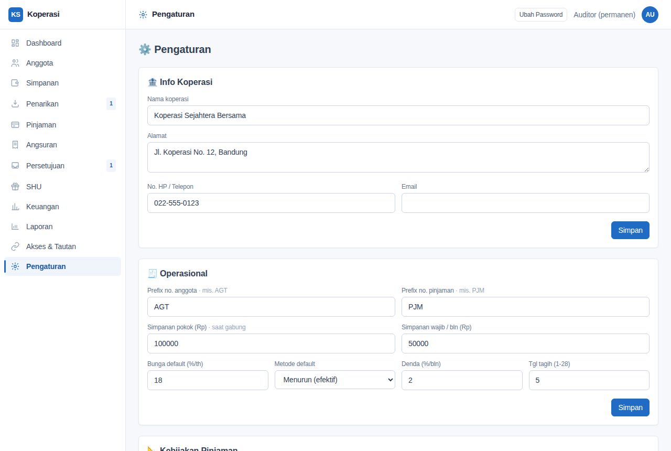
Task: Click the Pinjaman card icon
Action: coord(15,125)
